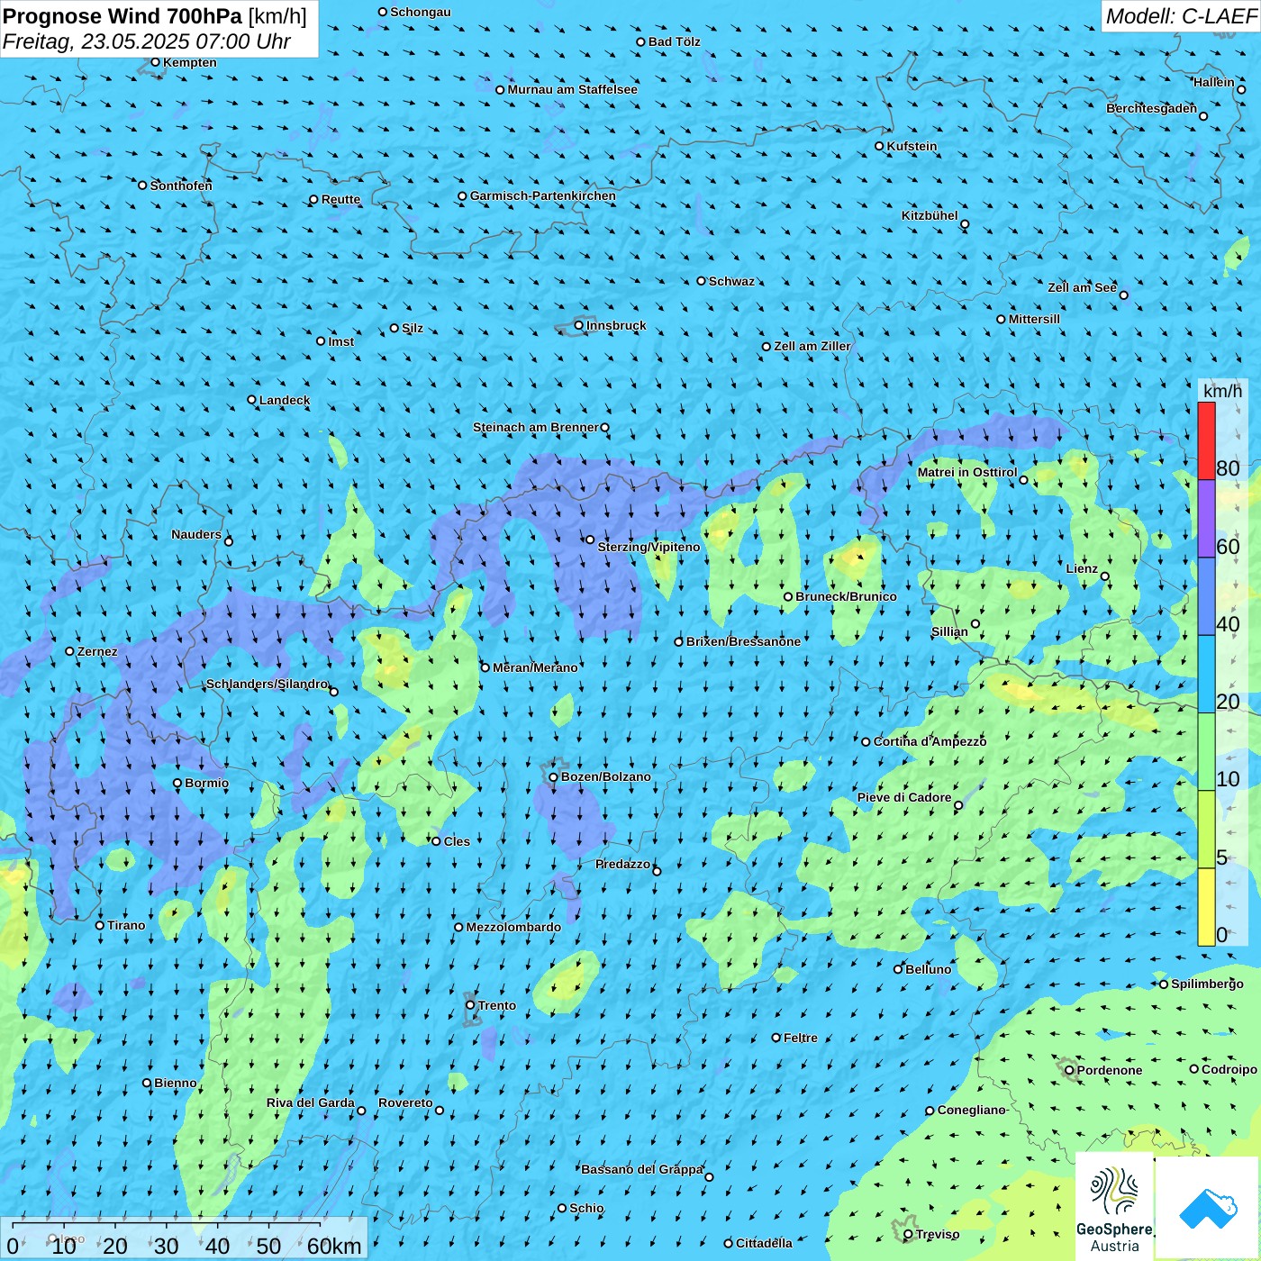The height and width of the screenshot is (1261, 1261).
Task: Click the 'Conegliano' label
Action: 971,1110
